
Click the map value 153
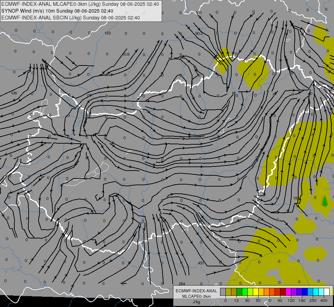[x=107, y=33]
